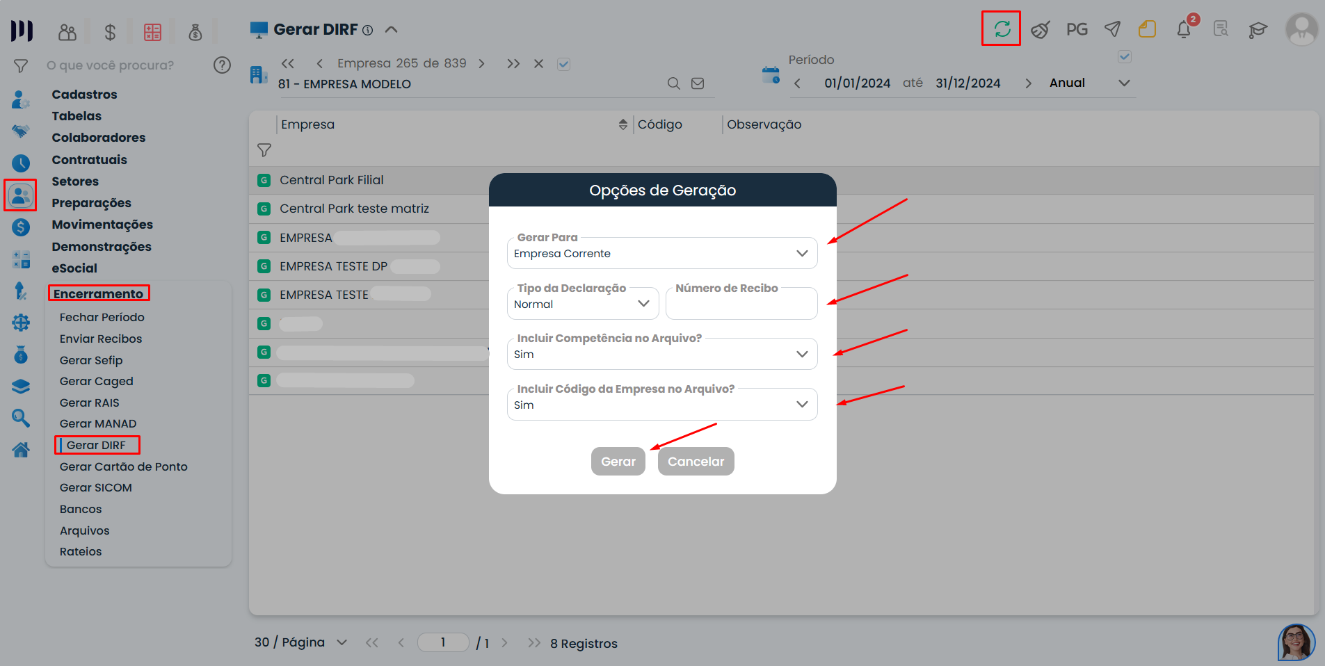
Task: Click the magnifying glass icon in left sidebar
Action: [21, 418]
